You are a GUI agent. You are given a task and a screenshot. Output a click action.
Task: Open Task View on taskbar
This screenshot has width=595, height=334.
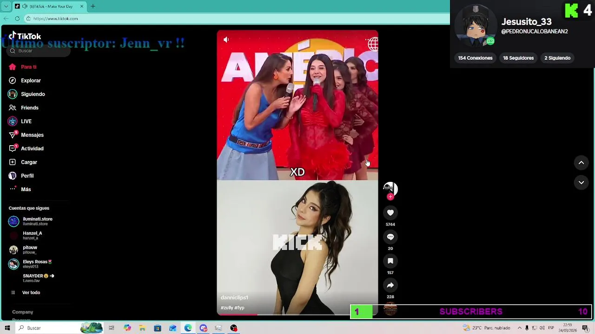[x=112, y=328]
